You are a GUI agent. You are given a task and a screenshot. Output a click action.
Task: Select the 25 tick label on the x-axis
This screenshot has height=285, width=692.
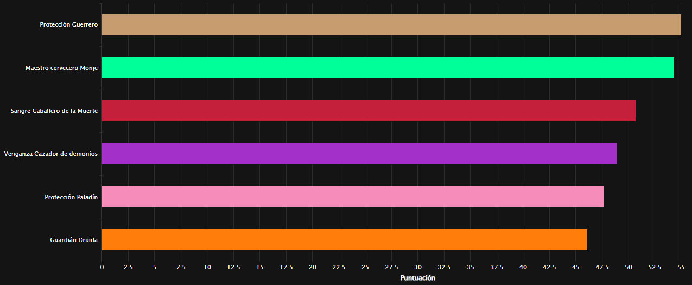pos(365,267)
